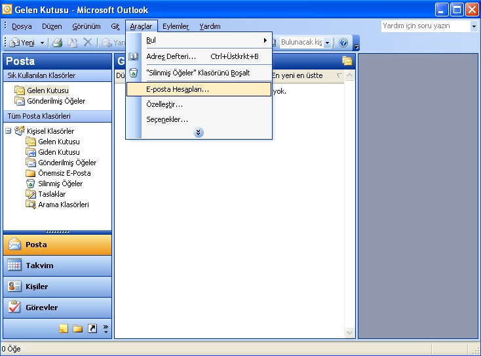This screenshot has height=356, width=481.
Task: Close the open Araçlar menu
Action: (x=141, y=26)
